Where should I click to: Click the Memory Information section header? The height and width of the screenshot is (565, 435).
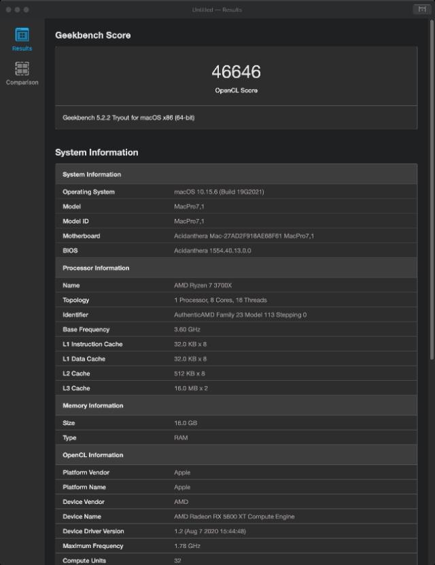[x=237, y=405]
